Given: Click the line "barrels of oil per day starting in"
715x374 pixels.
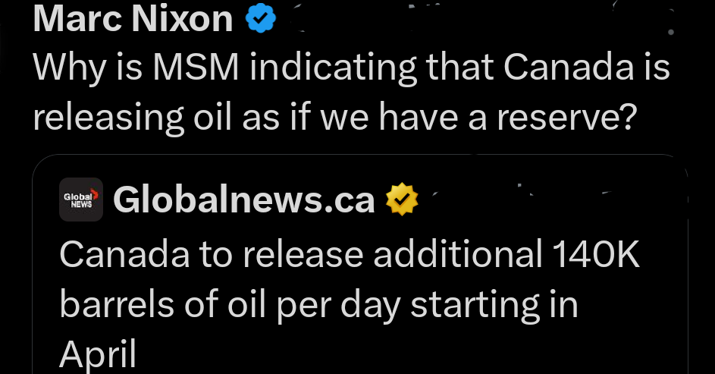Looking at the screenshot, I should 318,304.
